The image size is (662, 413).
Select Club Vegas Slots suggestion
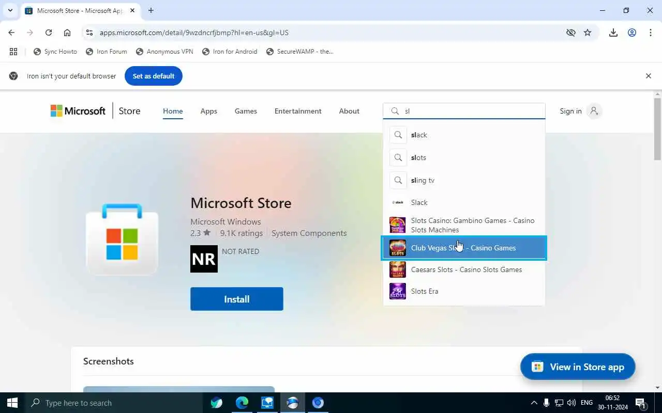coord(464,248)
